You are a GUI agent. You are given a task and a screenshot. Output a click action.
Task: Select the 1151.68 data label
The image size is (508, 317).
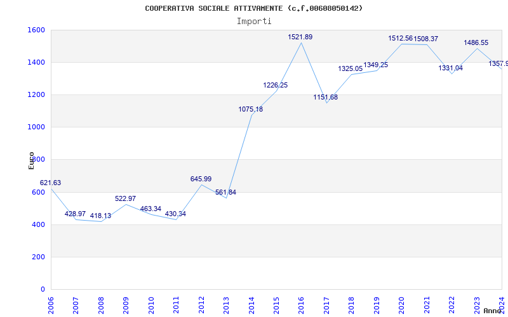click(x=326, y=97)
